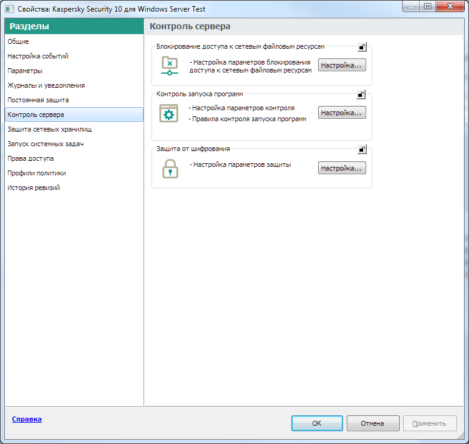Confirm with the OK button
The height and width of the screenshot is (444, 469).
point(317,423)
